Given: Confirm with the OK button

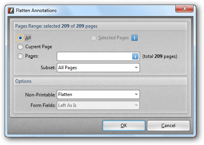Looking at the screenshot, I should (124, 126).
